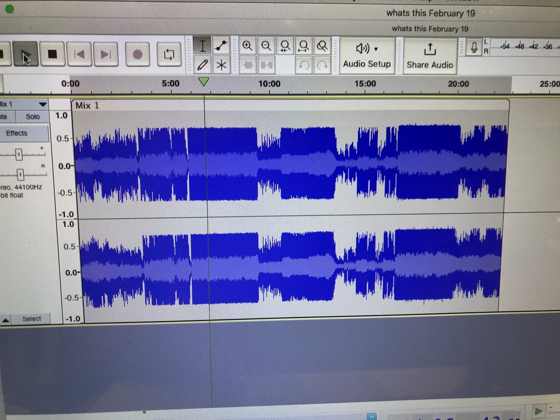Image resolution: width=560 pixels, height=420 pixels.
Task: Open the Audio Setup dropdown
Action: (x=367, y=55)
